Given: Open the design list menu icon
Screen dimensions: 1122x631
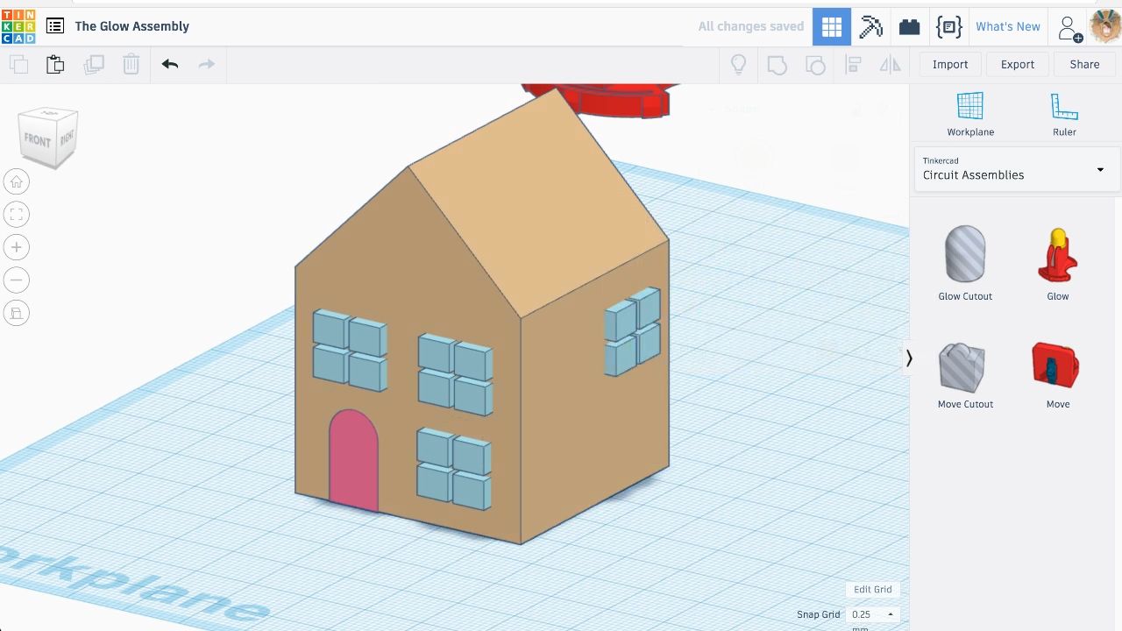Looking at the screenshot, I should pos(55,26).
